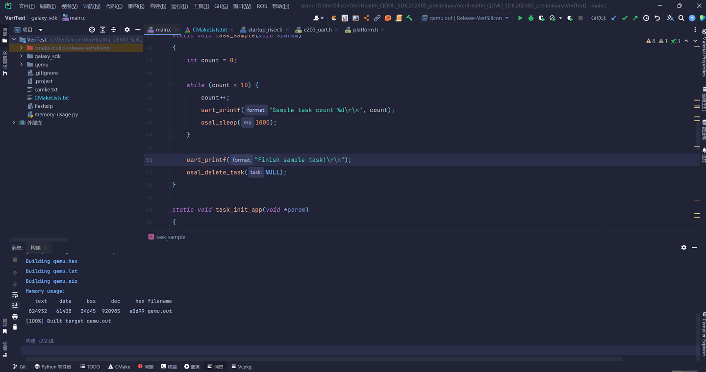Run qemu.out with the green play icon

point(520,18)
